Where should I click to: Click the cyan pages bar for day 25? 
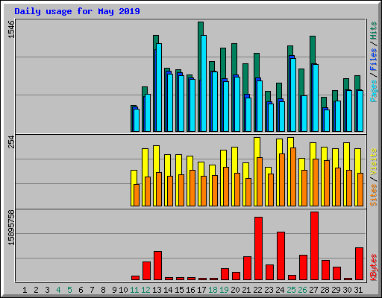pos(293,95)
